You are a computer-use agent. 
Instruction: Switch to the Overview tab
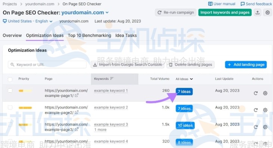tap(12, 36)
